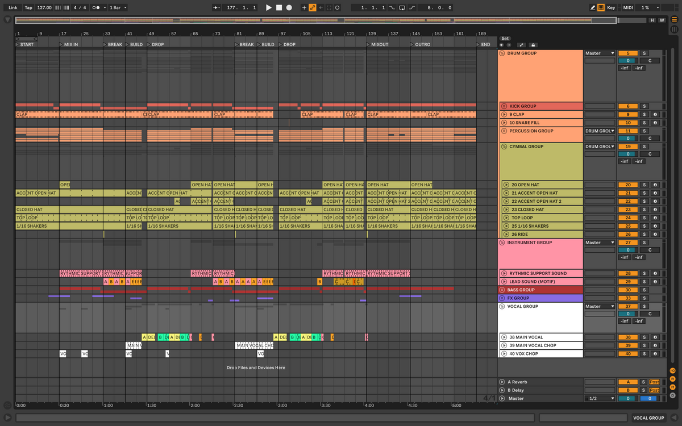This screenshot has height=426, width=682.
Task: Deactivate the BASS GROUP track activator 30
Action: click(628, 290)
